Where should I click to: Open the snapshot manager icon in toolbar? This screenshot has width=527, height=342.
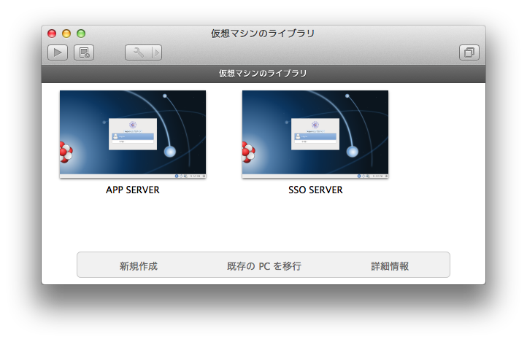84,53
